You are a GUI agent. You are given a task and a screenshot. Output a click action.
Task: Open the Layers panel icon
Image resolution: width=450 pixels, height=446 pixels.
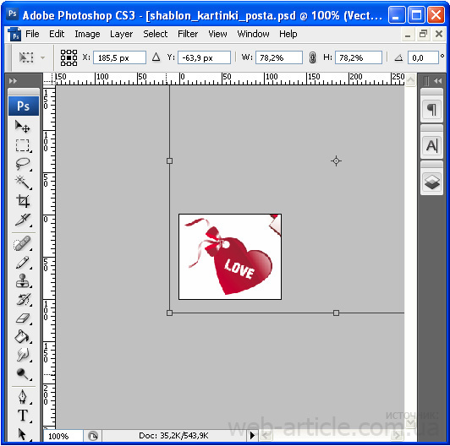pos(432,182)
